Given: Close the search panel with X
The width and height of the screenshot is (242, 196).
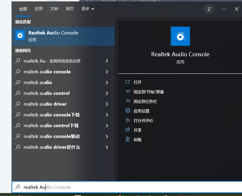Looking at the screenshot, I should (236, 9).
